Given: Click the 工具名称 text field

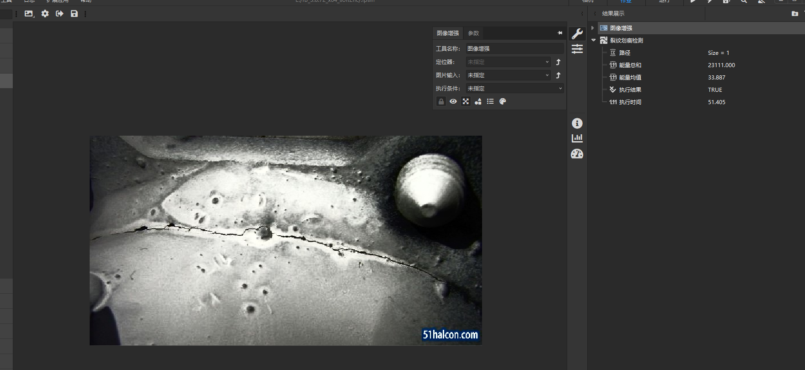Looking at the screenshot, I should coord(514,49).
